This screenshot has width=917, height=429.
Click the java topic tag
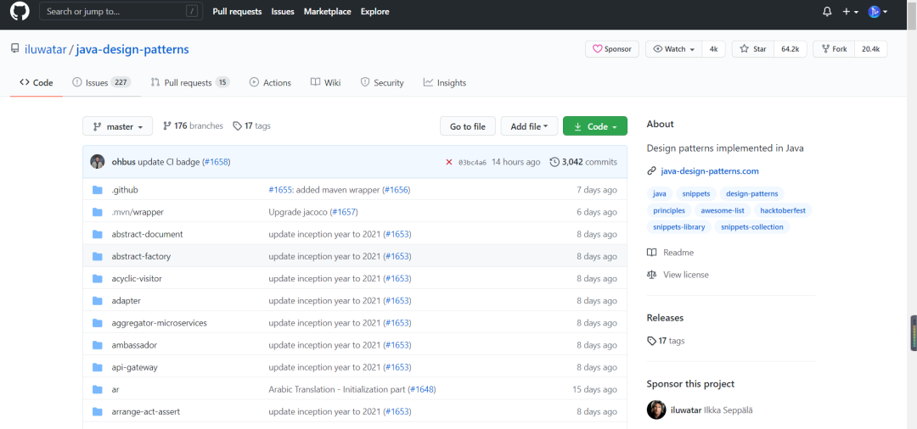659,193
